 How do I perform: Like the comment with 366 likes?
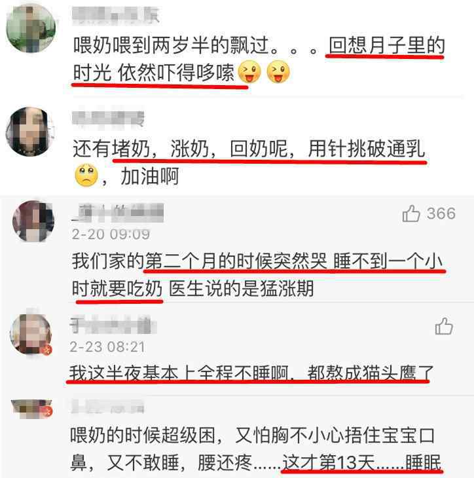411,213
